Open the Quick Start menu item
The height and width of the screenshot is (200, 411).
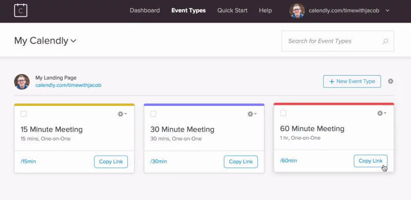point(232,10)
